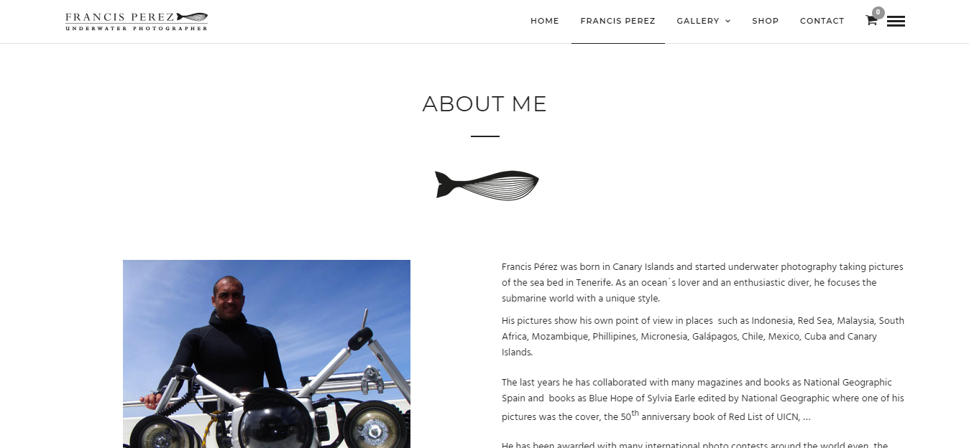Click the small fish icon in the logo

coord(192,17)
